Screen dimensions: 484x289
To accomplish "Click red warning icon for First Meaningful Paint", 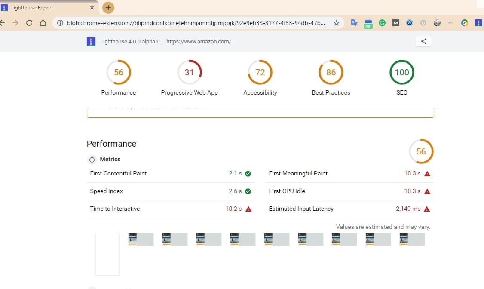I will (x=427, y=174).
